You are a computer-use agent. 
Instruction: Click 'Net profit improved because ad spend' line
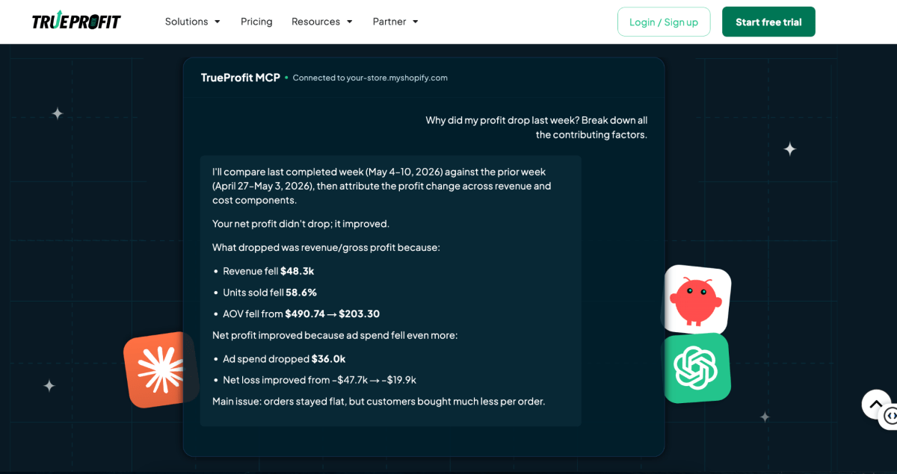335,336
